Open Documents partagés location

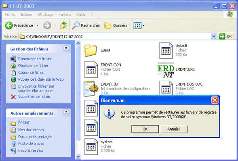point(35,137)
